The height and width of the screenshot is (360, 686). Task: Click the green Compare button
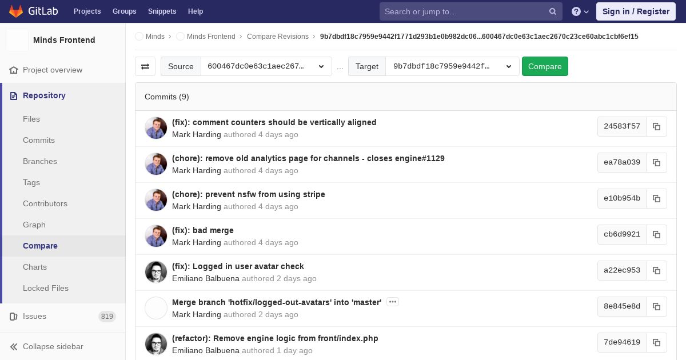click(x=545, y=66)
